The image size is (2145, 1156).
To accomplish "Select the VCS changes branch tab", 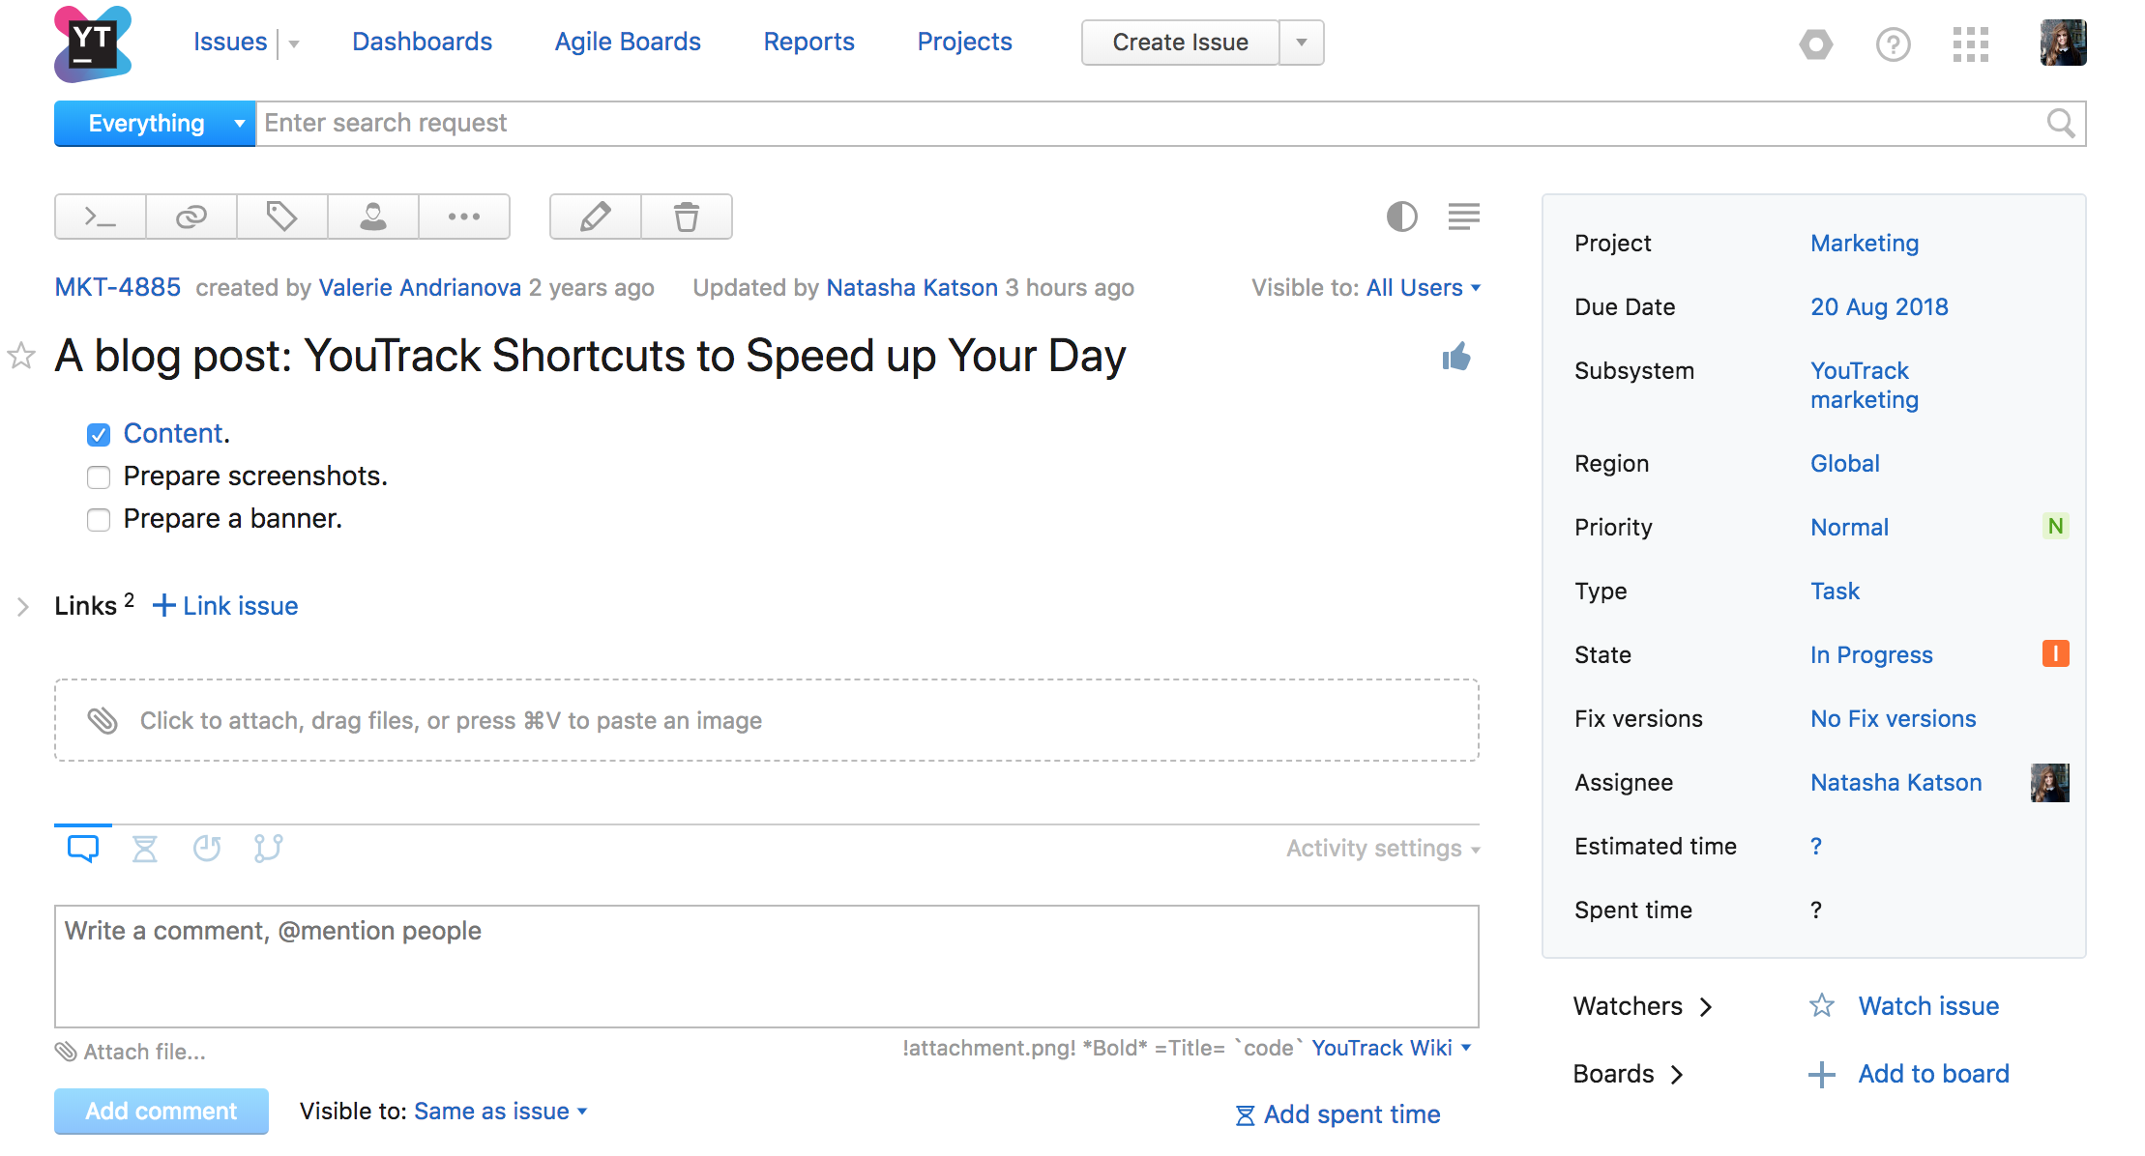I will (268, 849).
